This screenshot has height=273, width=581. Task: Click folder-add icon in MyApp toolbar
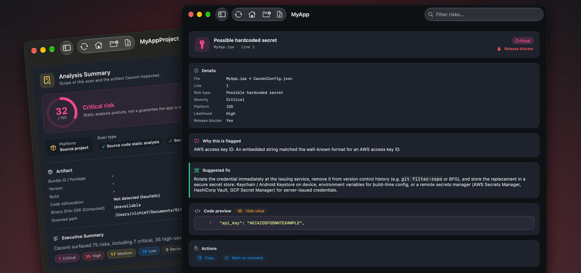[x=266, y=14]
